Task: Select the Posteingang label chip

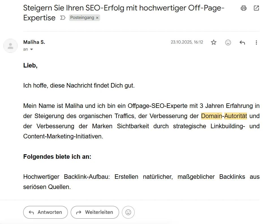Action: (83, 18)
